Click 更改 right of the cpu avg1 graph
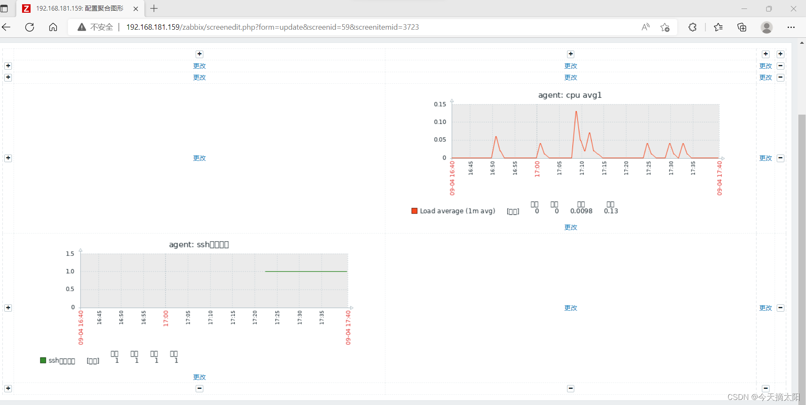The image size is (806, 405). coord(766,158)
